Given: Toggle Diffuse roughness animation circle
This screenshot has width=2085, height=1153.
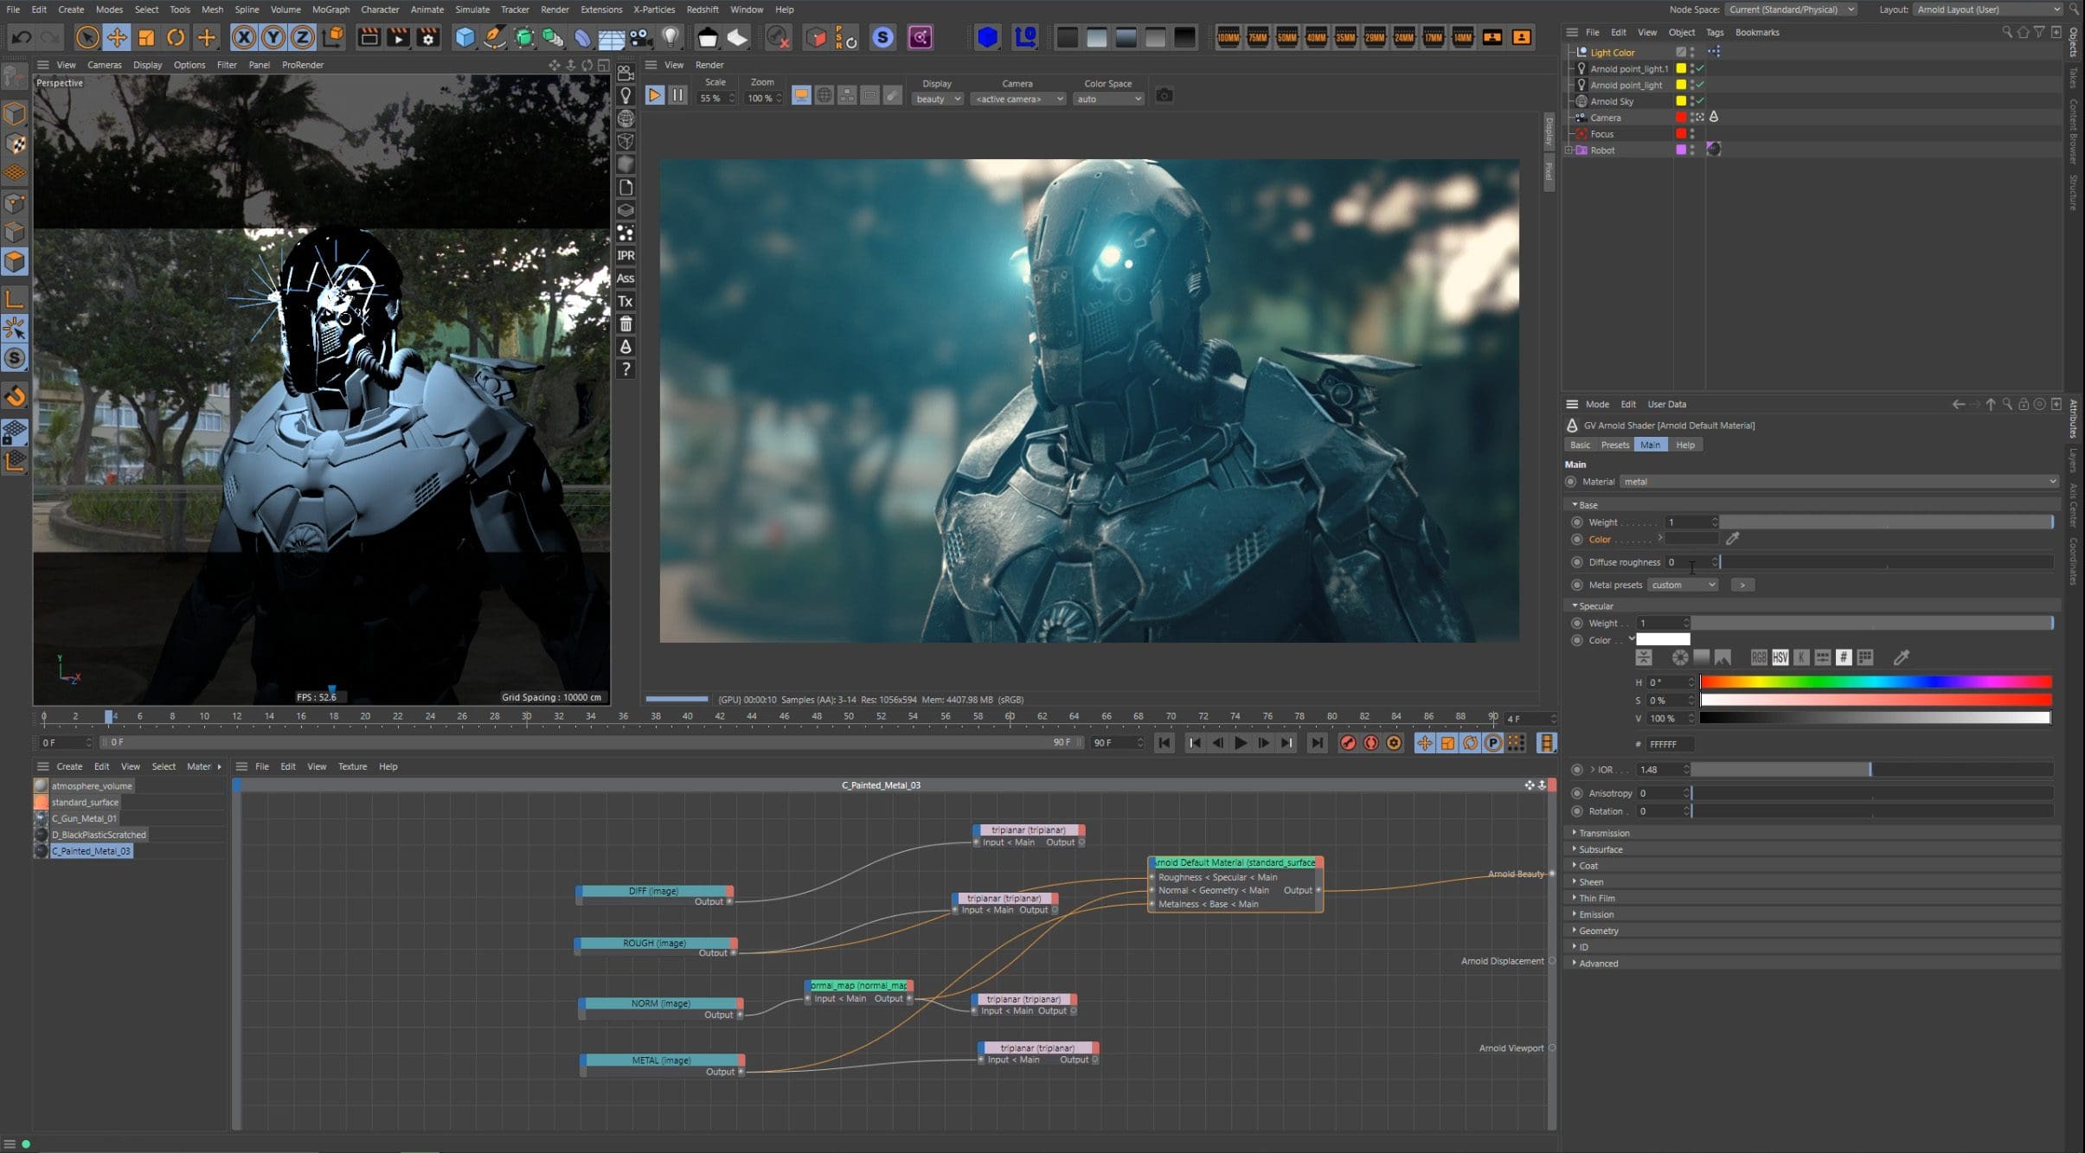Looking at the screenshot, I should pyautogui.click(x=1576, y=562).
